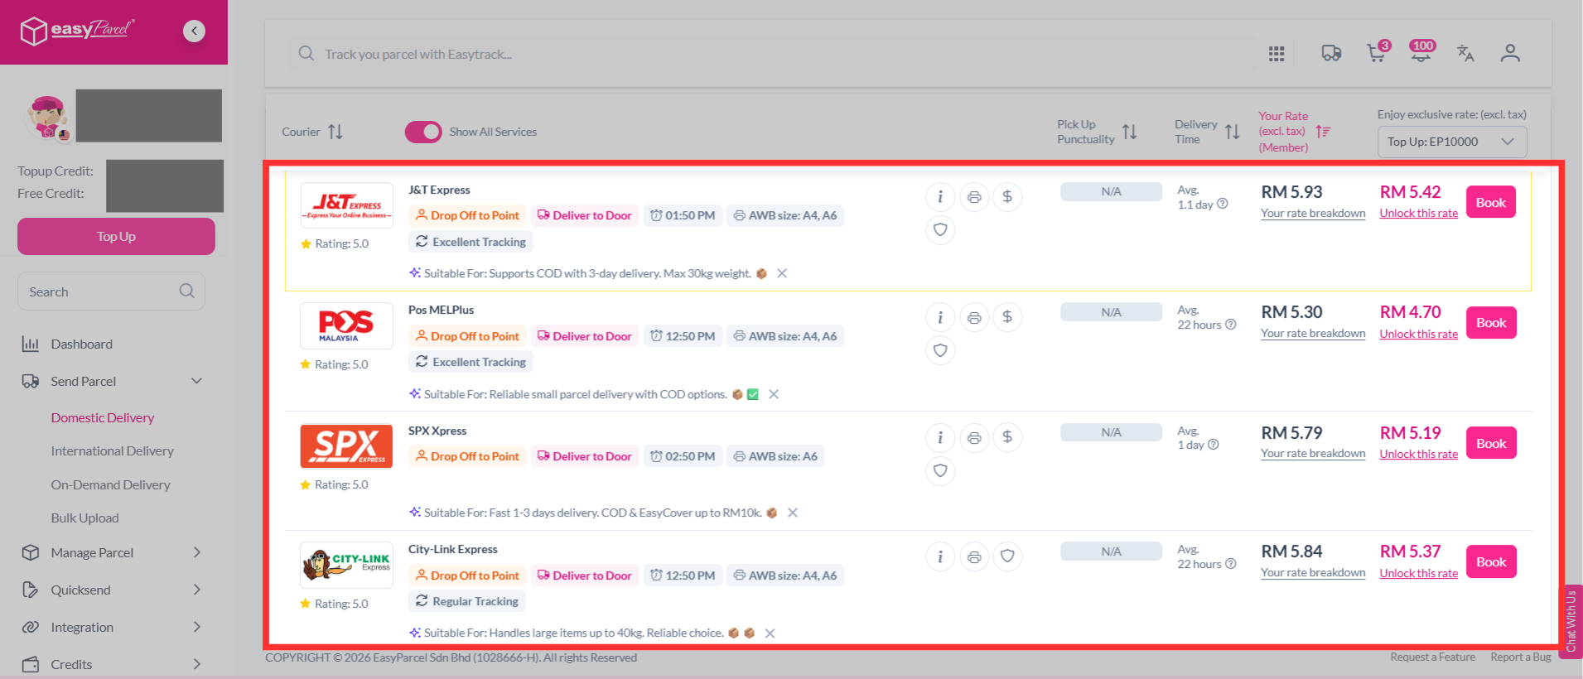This screenshot has width=1583, height=679.
Task: Expand the Integration submenu
Action: (x=196, y=627)
